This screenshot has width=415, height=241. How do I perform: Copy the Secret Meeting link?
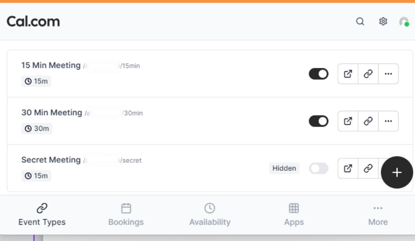tap(368, 168)
